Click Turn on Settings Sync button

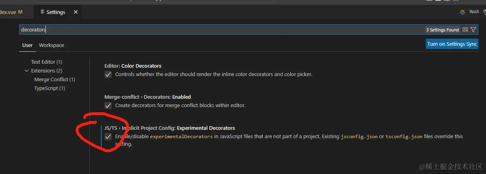pyautogui.click(x=452, y=44)
